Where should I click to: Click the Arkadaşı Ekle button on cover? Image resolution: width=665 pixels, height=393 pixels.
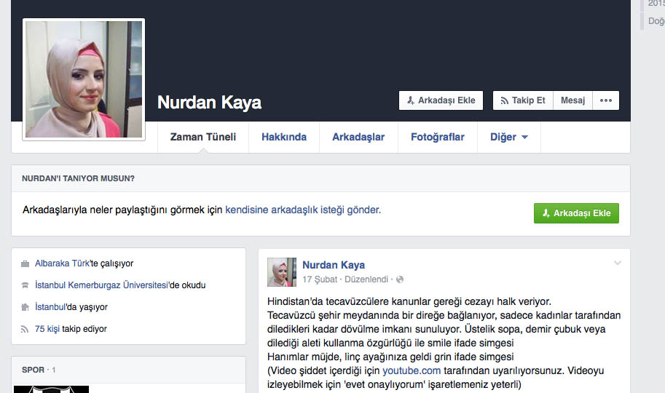point(441,100)
